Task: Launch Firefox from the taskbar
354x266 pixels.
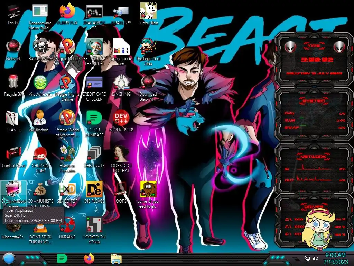Action: tap(89, 258)
